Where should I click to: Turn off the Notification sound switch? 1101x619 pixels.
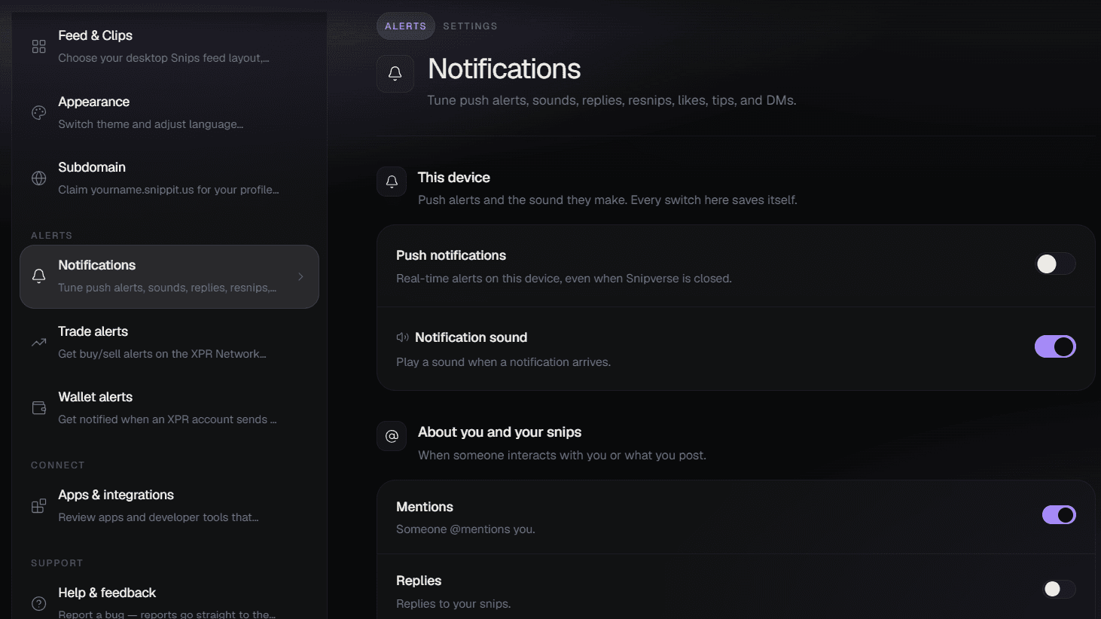1055,346
